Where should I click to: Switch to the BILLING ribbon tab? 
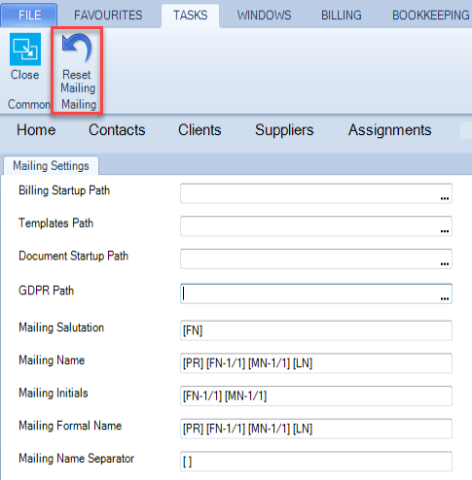342,16
